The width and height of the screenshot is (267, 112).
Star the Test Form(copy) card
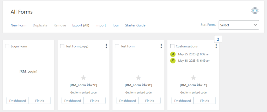coord(83,78)
